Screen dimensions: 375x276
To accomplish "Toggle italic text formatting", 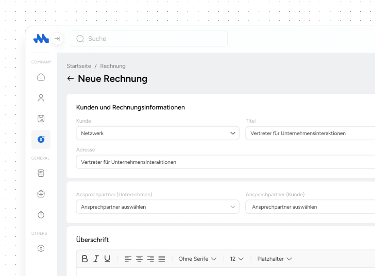I will [x=96, y=259].
